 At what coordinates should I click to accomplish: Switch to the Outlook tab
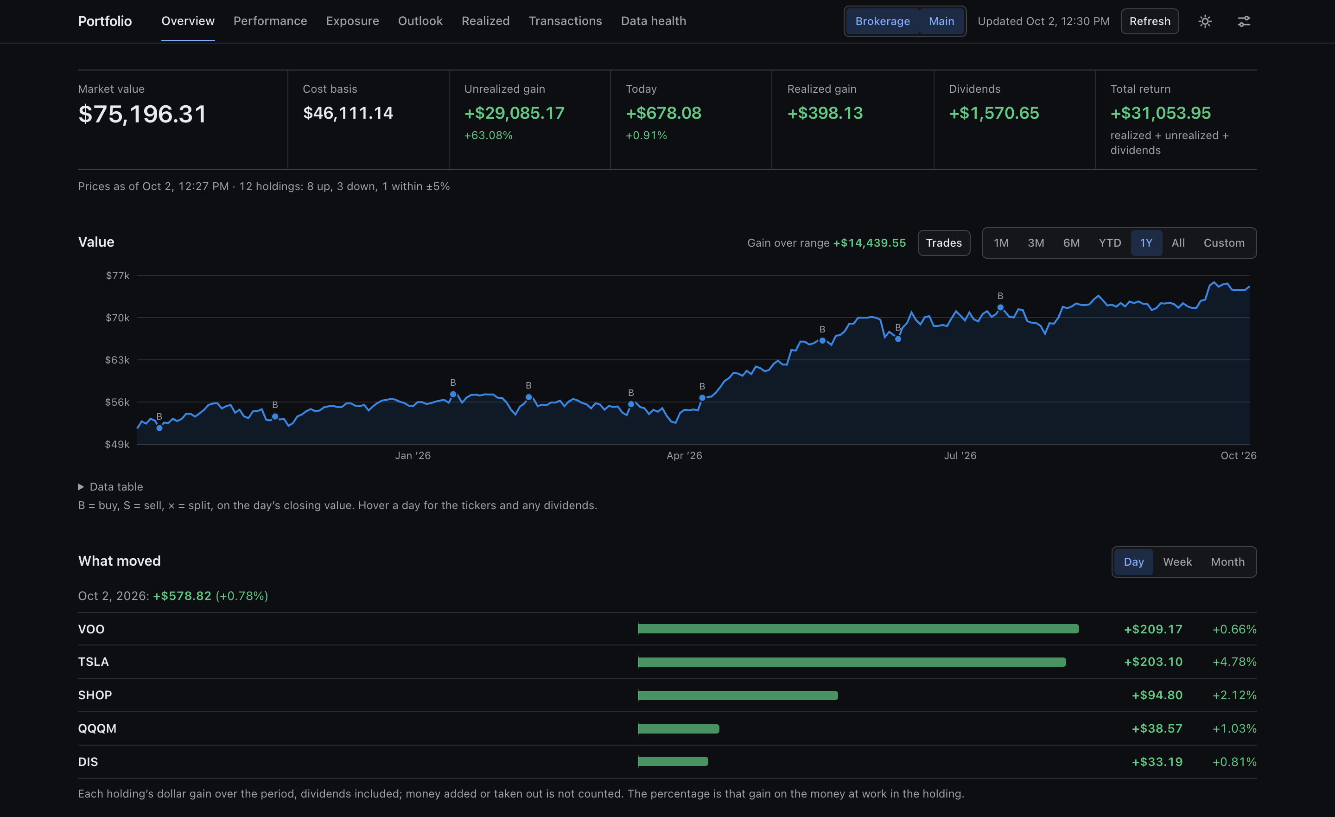click(420, 21)
